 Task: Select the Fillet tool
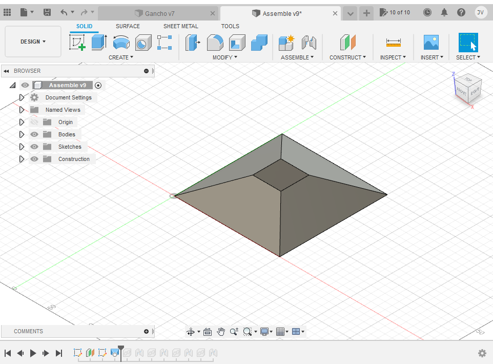pyautogui.click(x=215, y=43)
